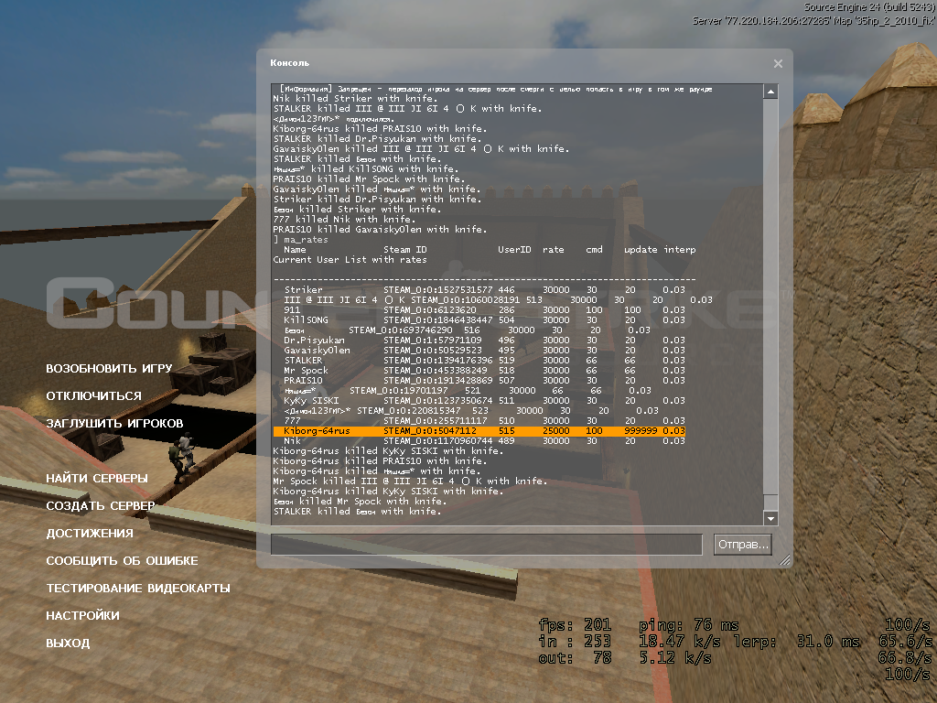The width and height of the screenshot is (937, 703).
Task: Open НАЙТИ СЕРВЕРЫ server browser
Action: tap(97, 478)
